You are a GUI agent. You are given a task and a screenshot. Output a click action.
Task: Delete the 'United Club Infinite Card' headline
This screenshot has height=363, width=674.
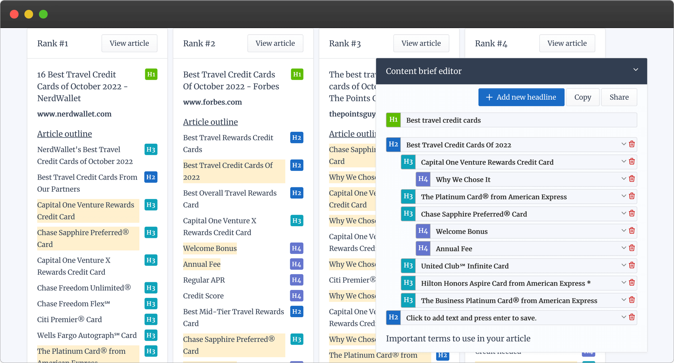(632, 265)
